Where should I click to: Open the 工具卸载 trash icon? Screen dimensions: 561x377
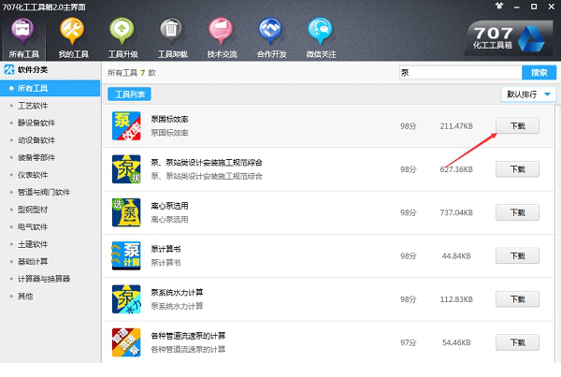171,36
